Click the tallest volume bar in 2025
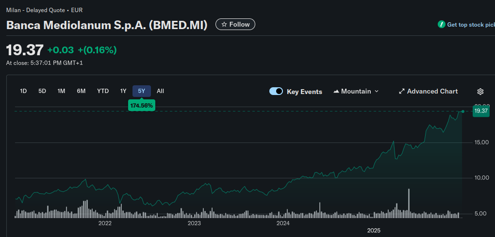 tap(409, 203)
